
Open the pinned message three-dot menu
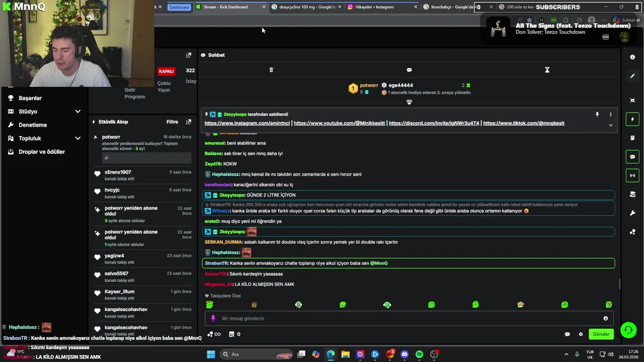(x=611, y=115)
